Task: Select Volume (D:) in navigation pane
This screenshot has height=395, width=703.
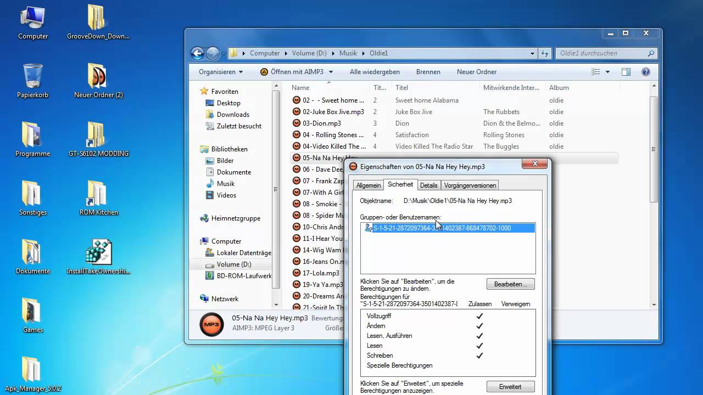Action: tap(234, 264)
